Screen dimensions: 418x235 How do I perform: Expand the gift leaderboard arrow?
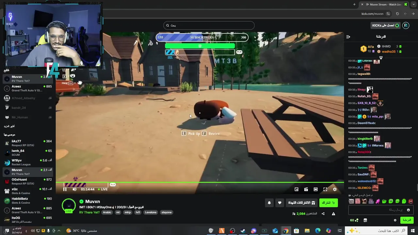[381, 57]
